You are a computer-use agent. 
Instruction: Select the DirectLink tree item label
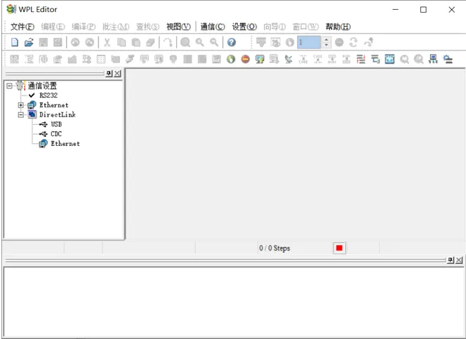click(58, 114)
